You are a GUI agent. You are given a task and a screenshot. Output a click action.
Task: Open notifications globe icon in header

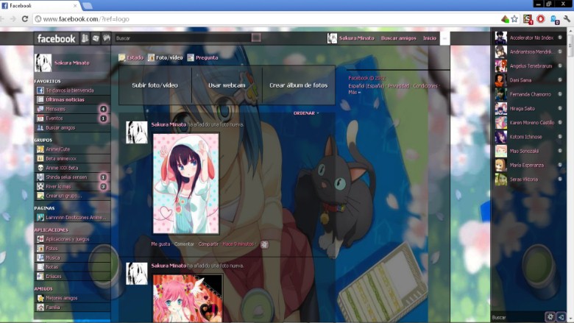point(106,38)
